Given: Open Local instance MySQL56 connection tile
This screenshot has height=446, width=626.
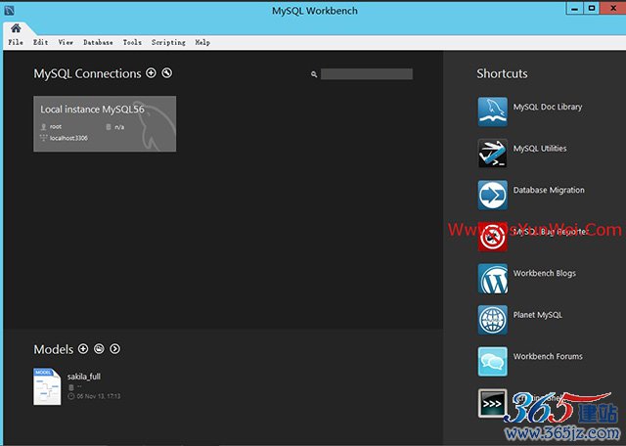Looking at the screenshot, I should (x=105, y=124).
